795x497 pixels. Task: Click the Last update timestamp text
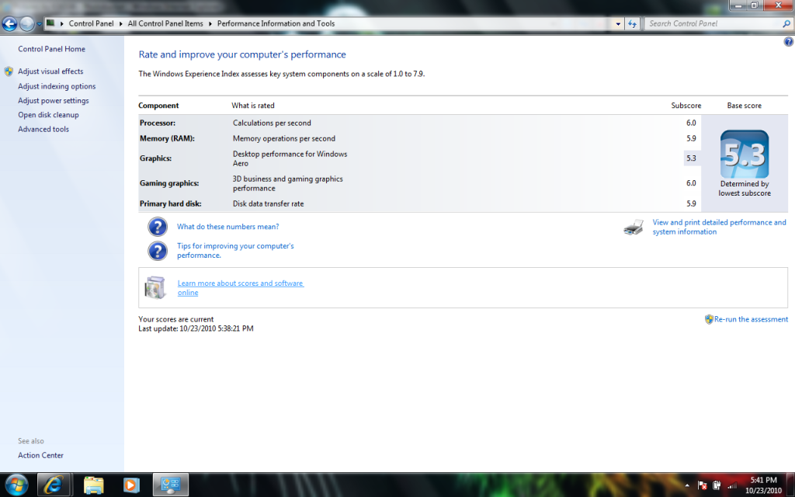pos(196,328)
